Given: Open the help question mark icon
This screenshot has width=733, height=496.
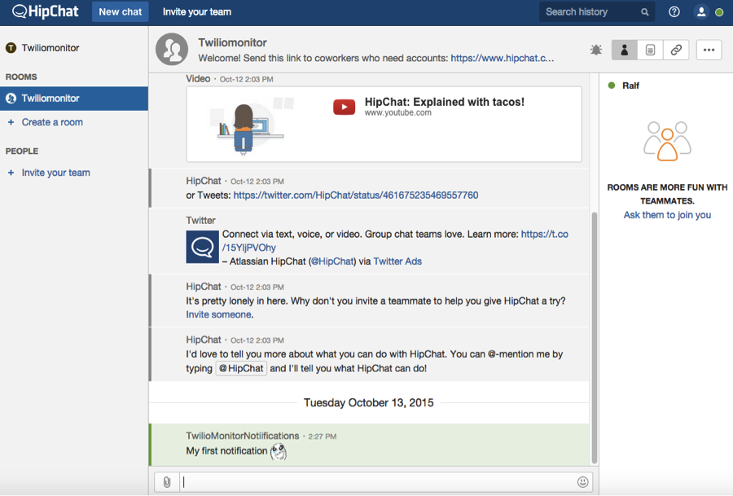Looking at the screenshot, I should pos(674,11).
